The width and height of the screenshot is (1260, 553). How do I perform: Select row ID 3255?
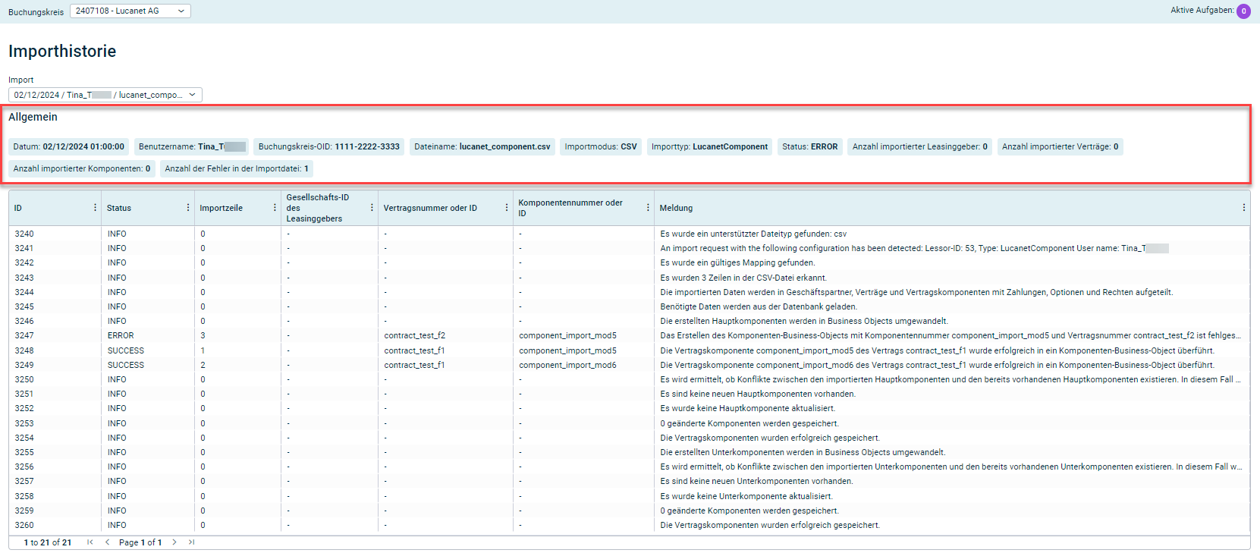[24, 452]
